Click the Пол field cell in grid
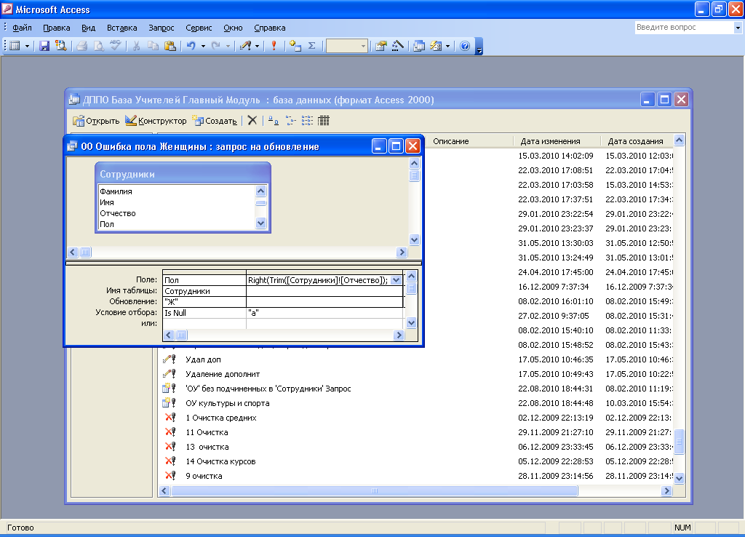Screen dimensions: 745x537 [x=204, y=280]
